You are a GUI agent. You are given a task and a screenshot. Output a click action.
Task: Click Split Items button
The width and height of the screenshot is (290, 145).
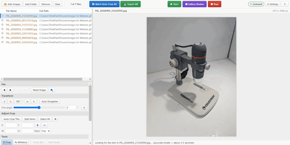[30, 119]
